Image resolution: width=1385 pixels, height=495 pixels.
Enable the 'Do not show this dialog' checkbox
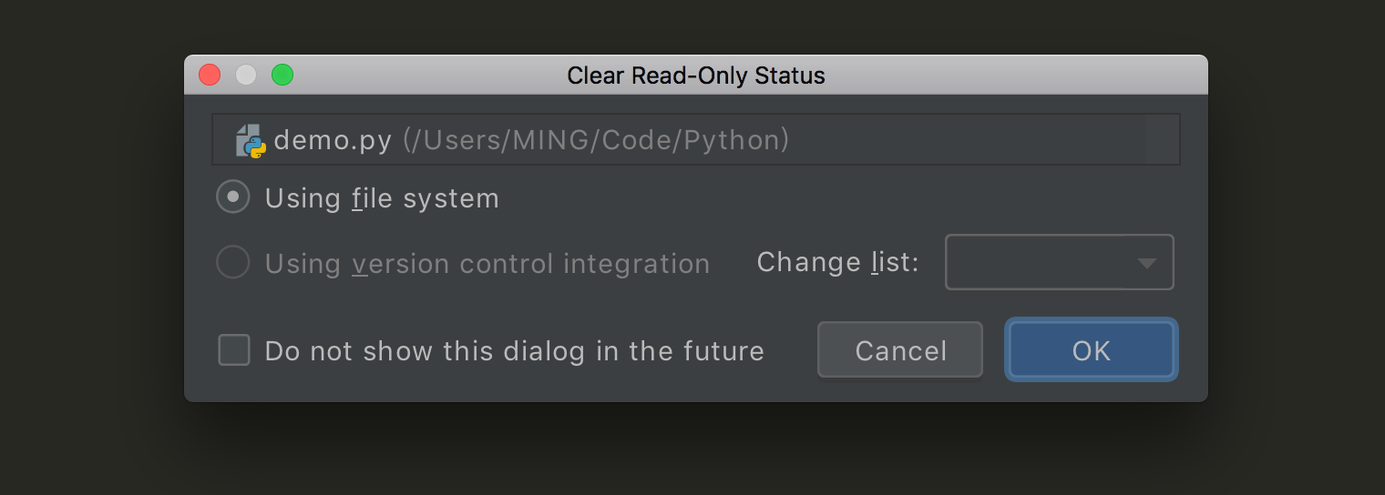click(x=234, y=350)
